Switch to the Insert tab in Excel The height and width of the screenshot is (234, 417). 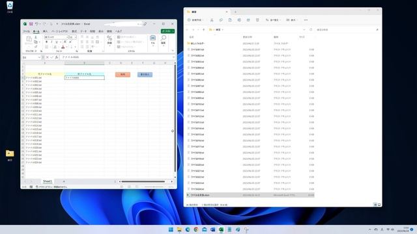(45, 31)
